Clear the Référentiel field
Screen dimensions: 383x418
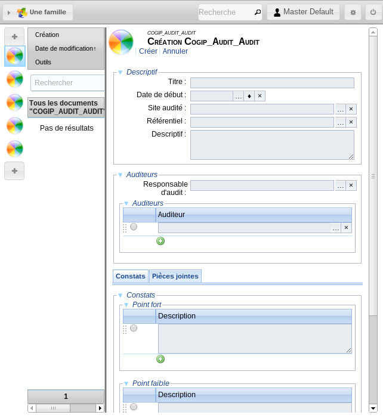point(351,122)
